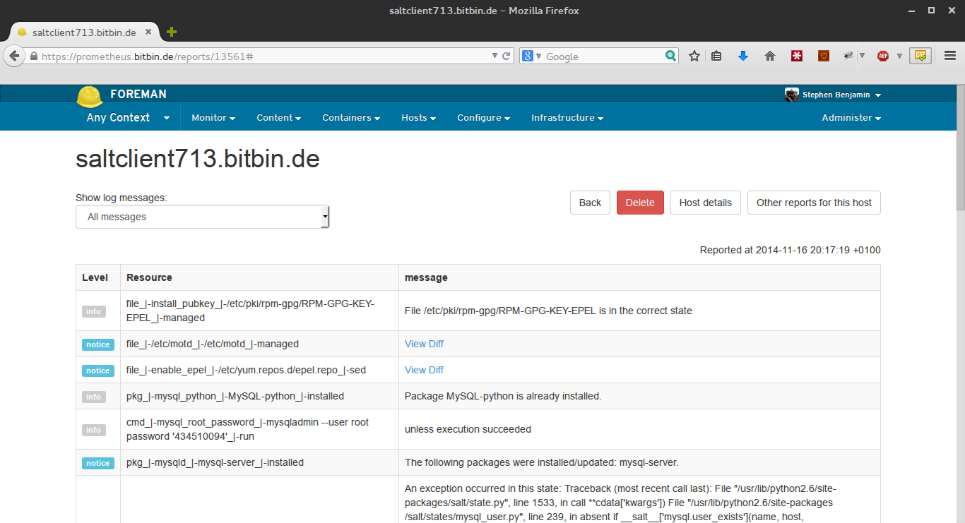Click in the Google search field
965x523 pixels.
tap(600, 56)
